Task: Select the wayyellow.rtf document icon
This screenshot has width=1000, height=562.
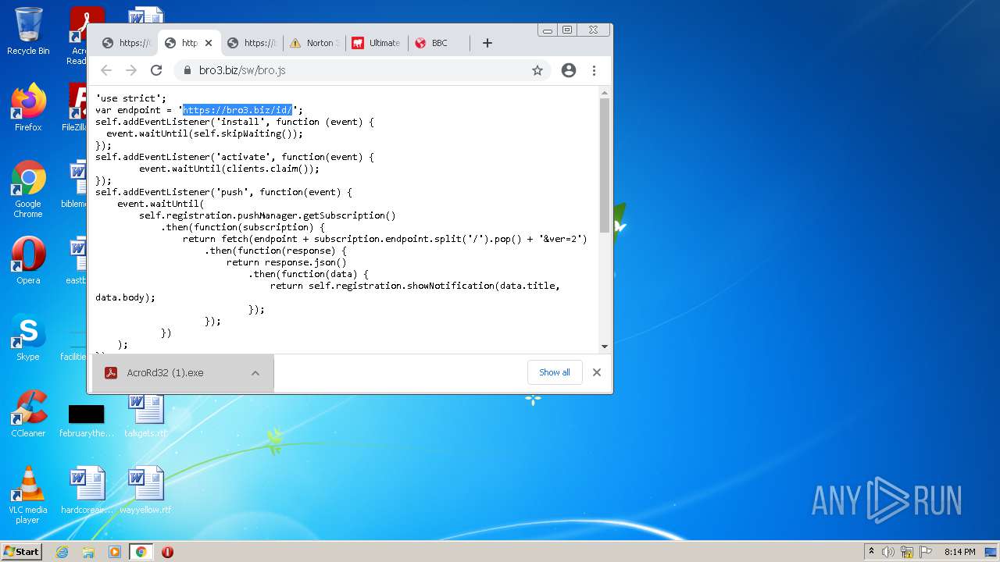Action: click(145, 490)
